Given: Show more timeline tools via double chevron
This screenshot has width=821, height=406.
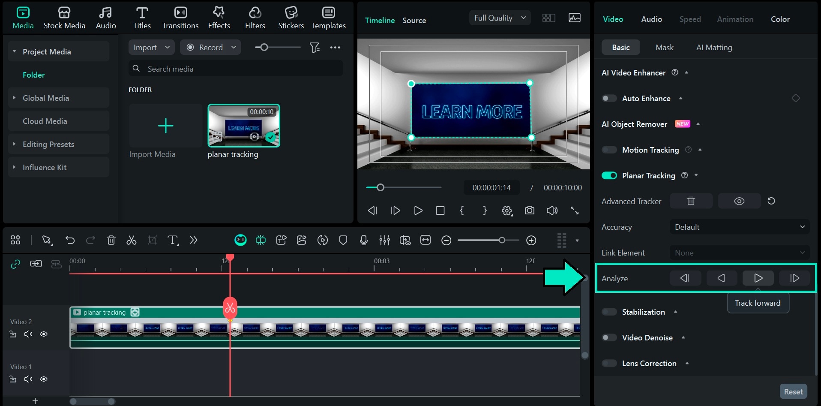Looking at the screenshot, I should point(194,241).
